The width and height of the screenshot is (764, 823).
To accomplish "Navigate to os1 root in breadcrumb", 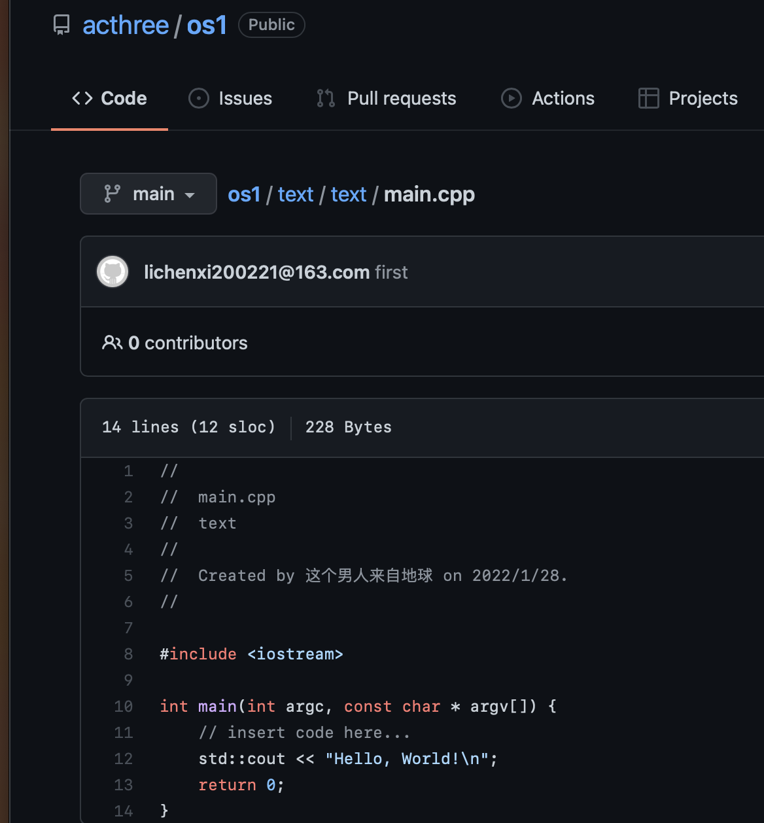I will coord(244,194).
